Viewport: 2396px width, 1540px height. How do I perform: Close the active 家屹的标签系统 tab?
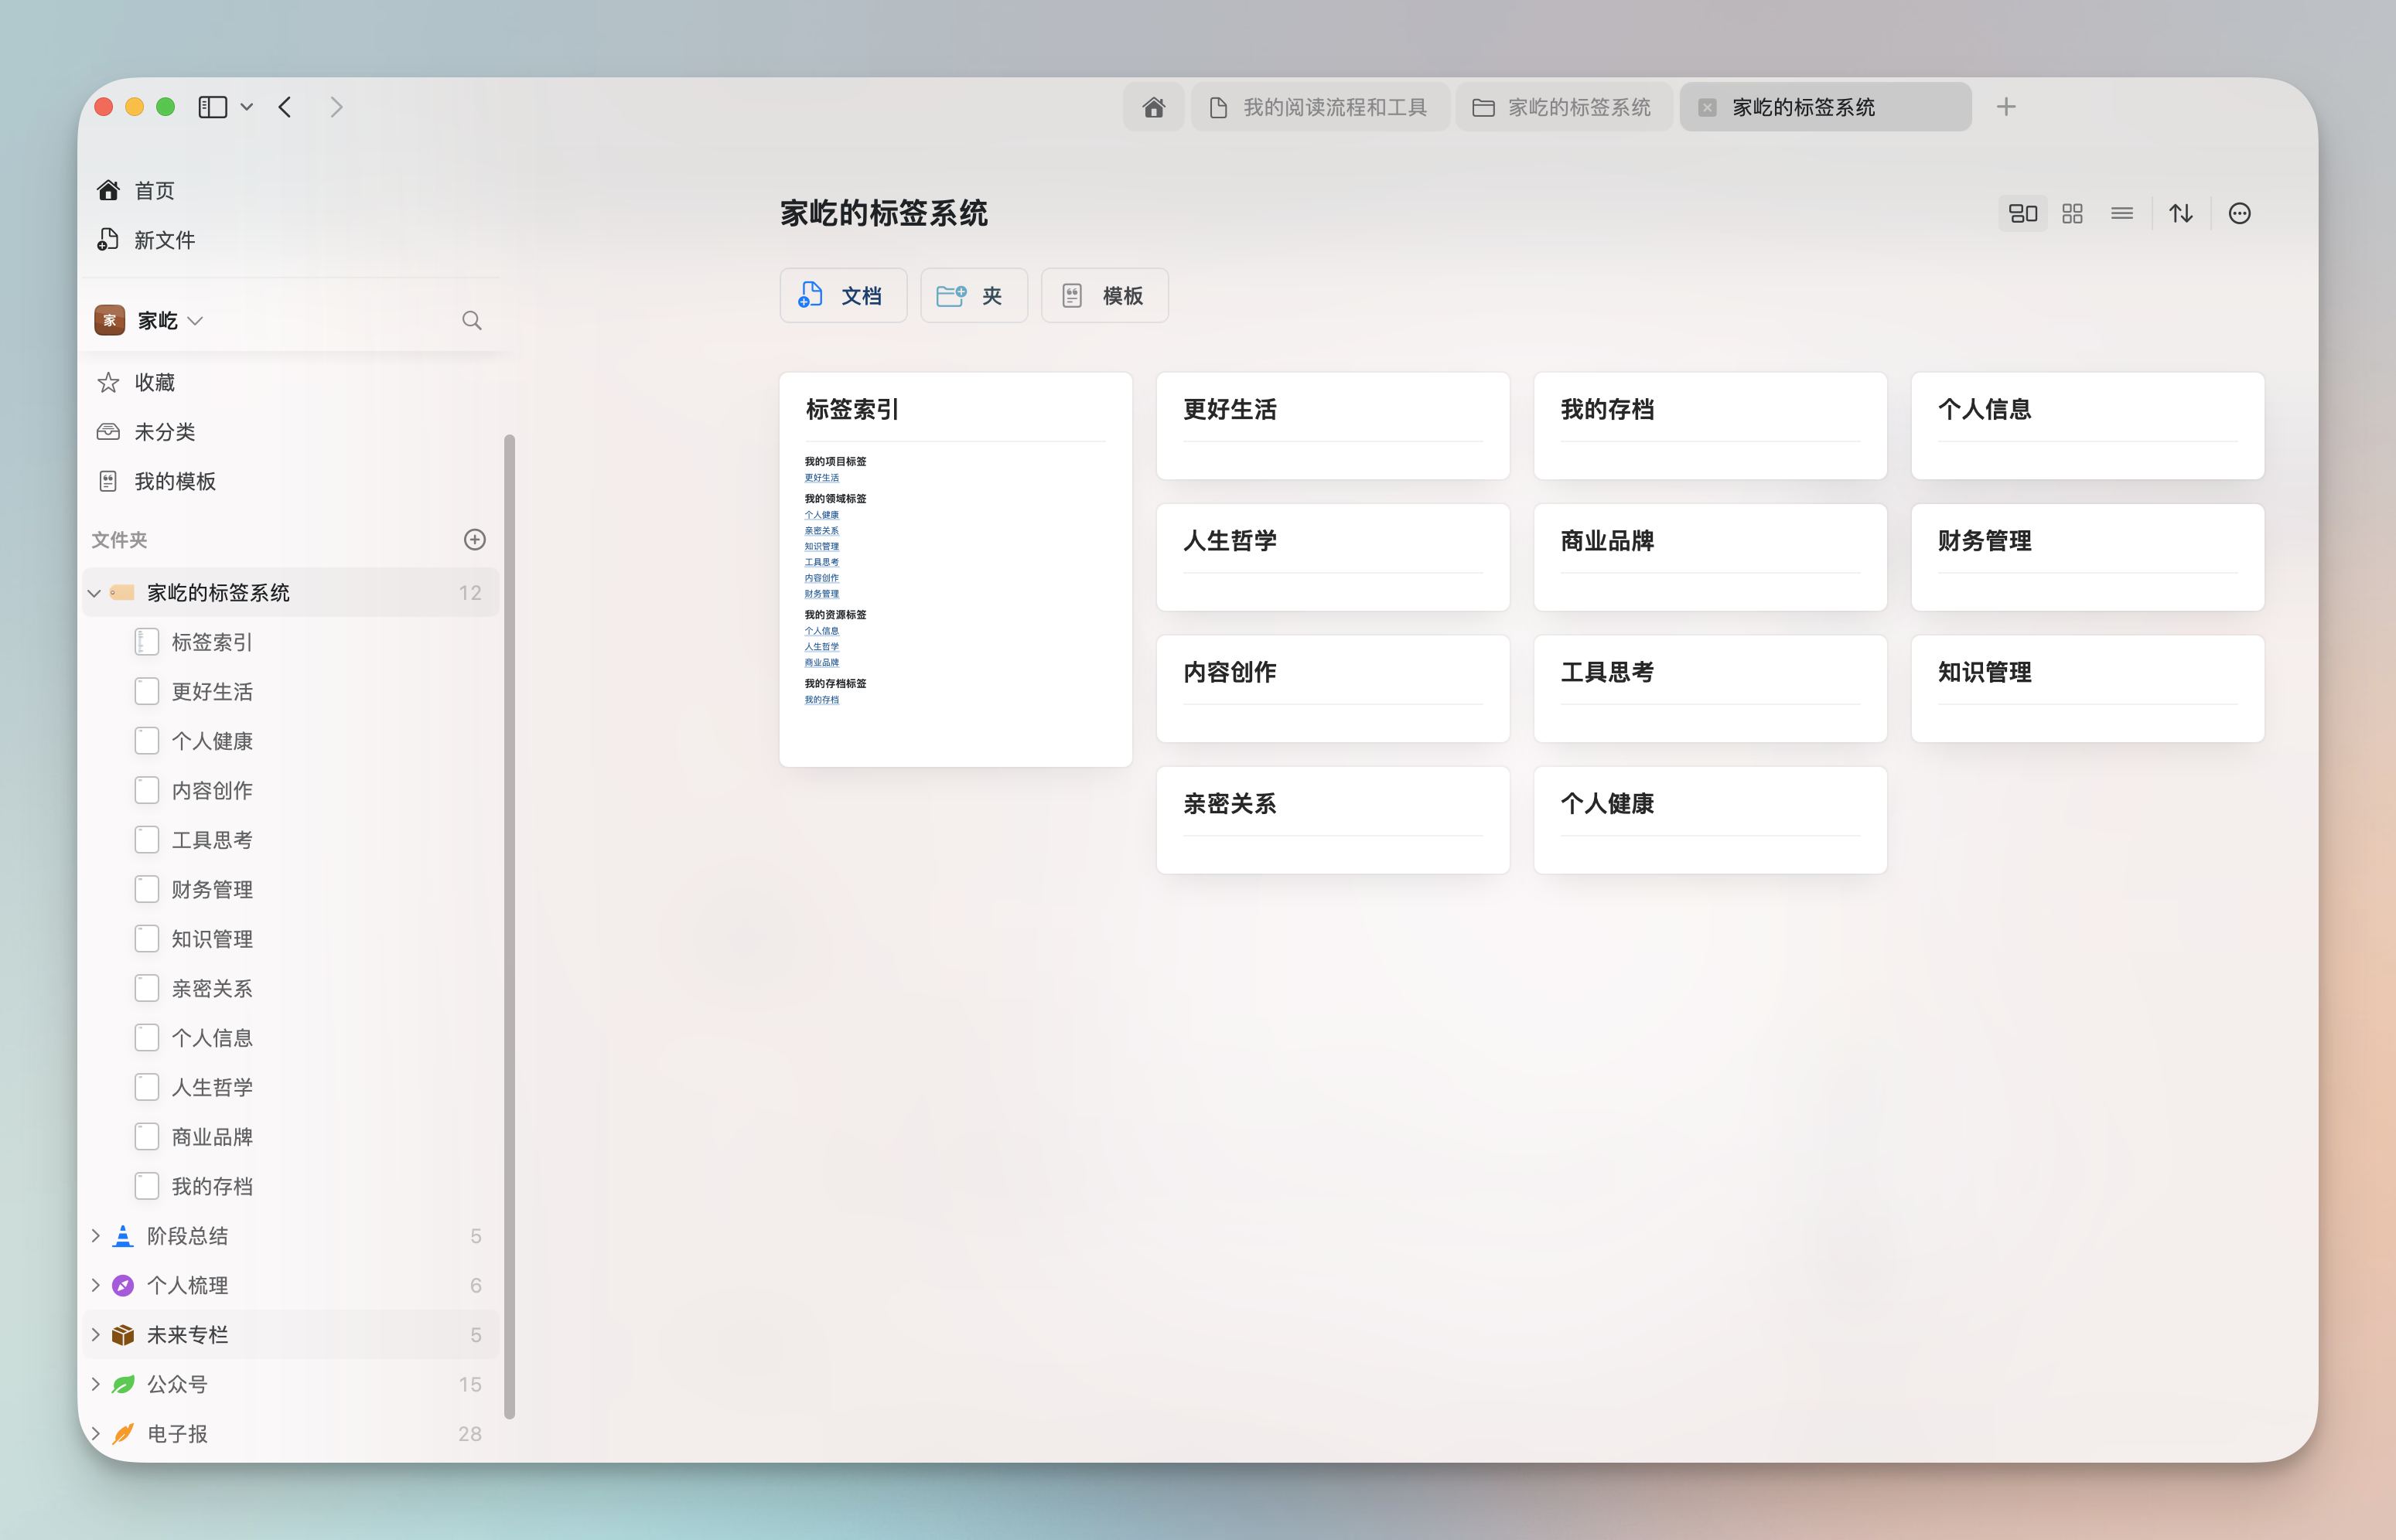(1708, 107)
